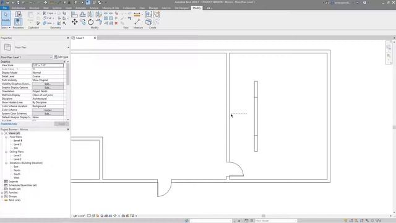The image size is (396, 223).
Task: Open the Select dropdown under Modify
Action: tap(6, 27)
